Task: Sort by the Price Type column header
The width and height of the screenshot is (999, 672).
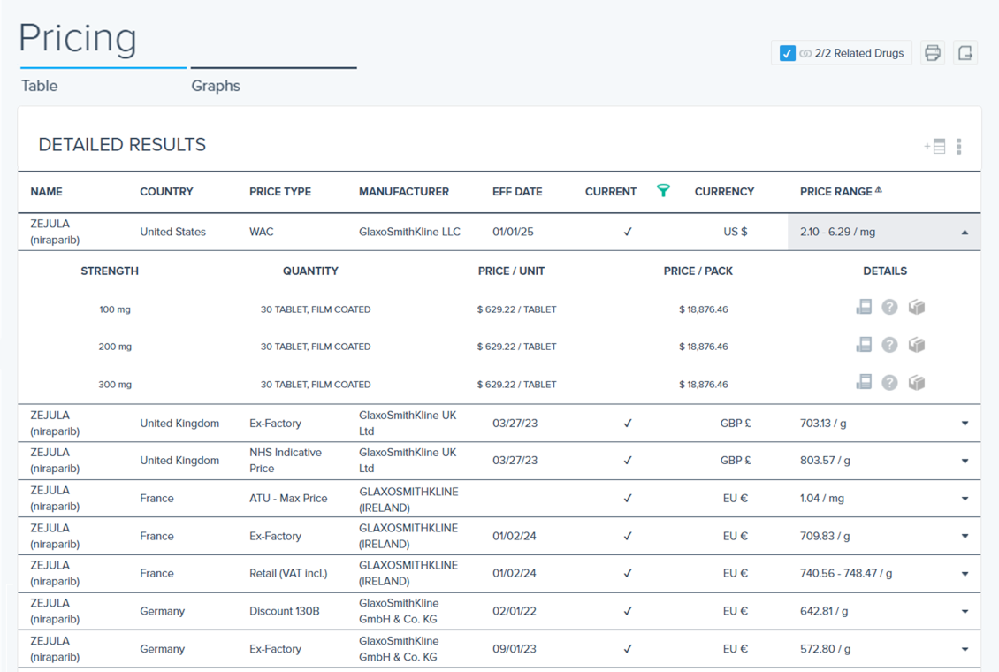Action: point(279,191)
